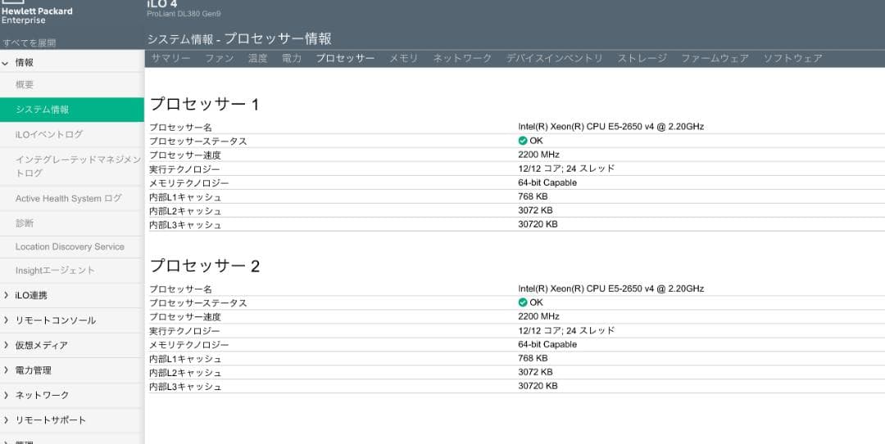Click すべてを展開 link in sidebar

coord(29,43)
